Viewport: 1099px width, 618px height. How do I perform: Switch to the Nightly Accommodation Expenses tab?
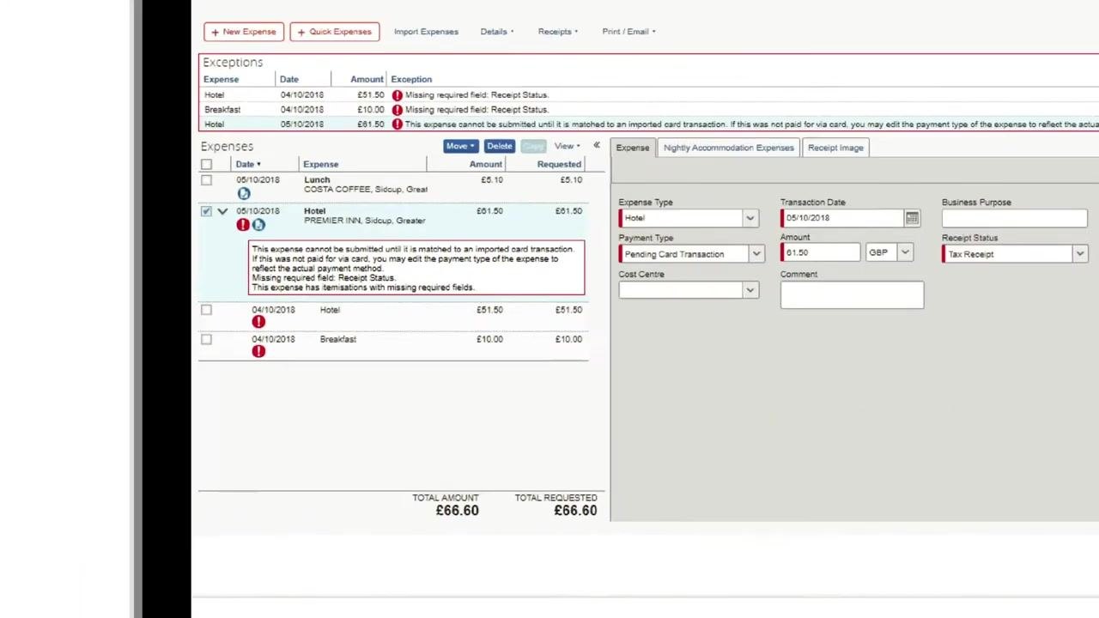click(x=728, y=148)
